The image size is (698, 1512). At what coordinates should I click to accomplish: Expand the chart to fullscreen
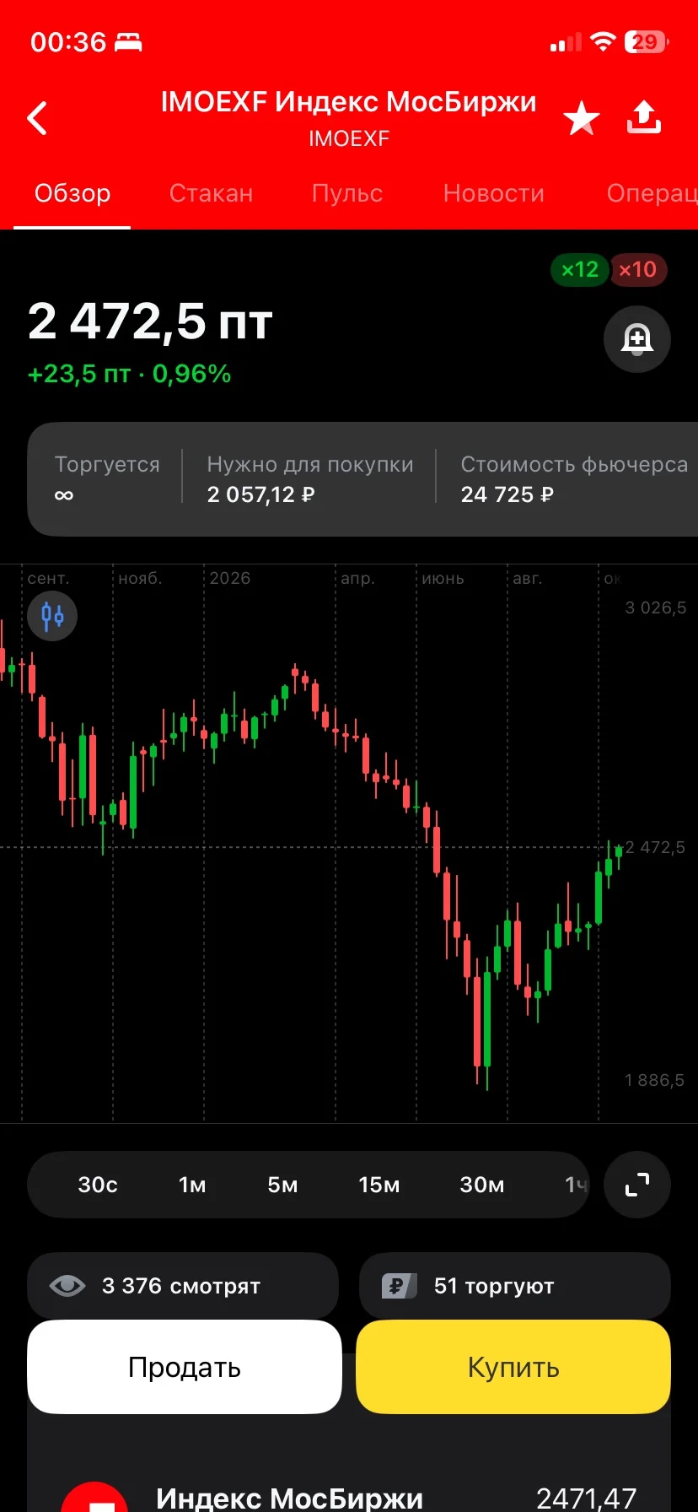(x=637, y=1185)
